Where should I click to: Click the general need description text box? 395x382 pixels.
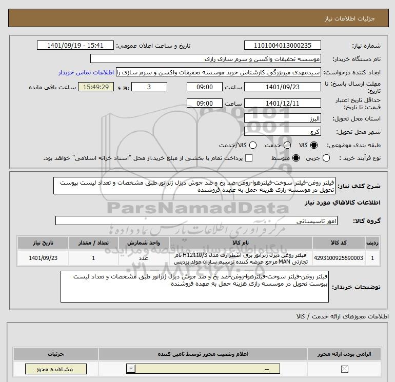194,186
